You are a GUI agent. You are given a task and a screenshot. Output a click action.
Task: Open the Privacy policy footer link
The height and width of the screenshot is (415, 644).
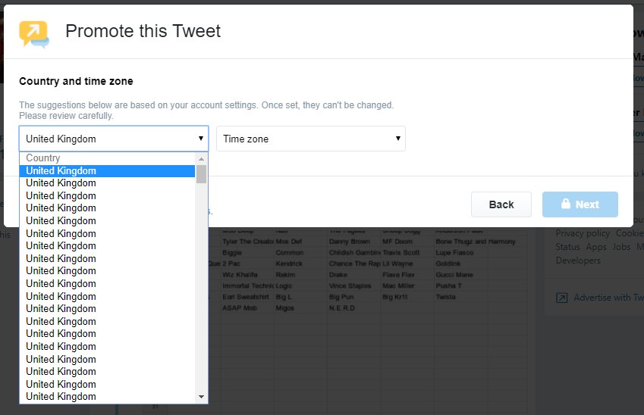pos(583,233)
